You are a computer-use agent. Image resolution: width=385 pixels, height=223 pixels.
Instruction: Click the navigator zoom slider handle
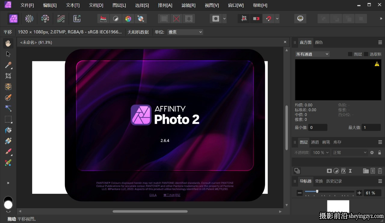(317, 191)
